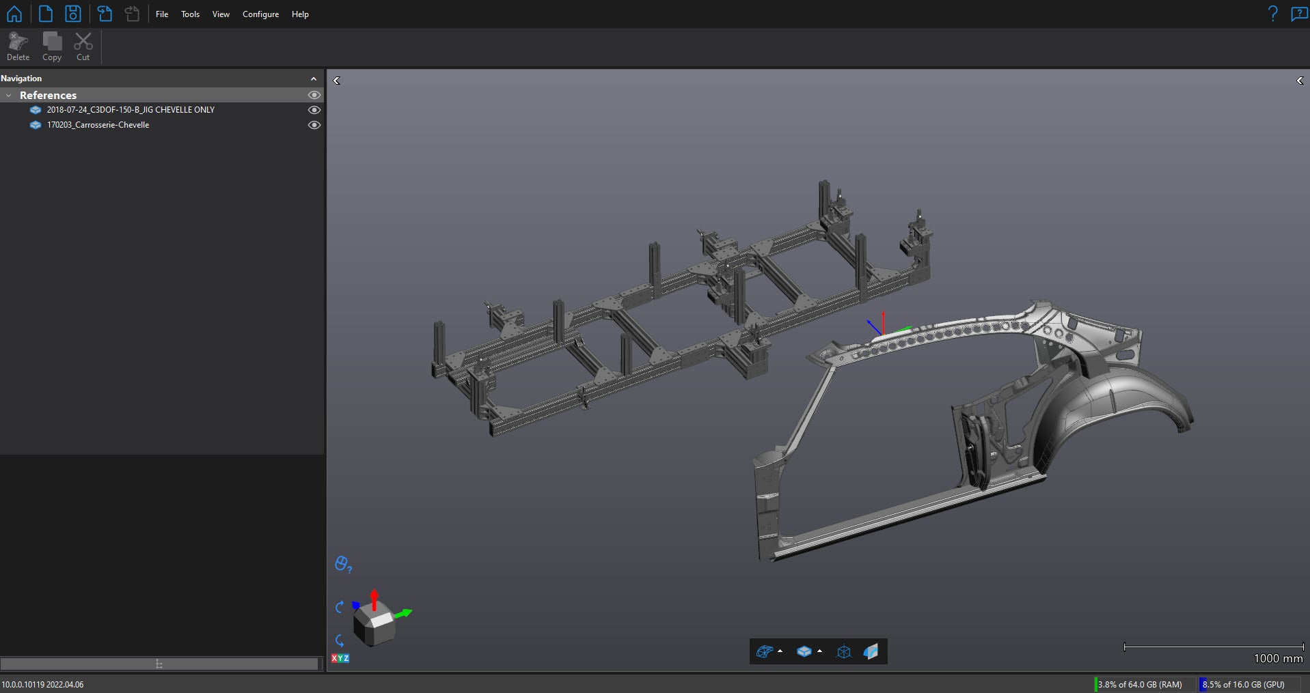Click the bounding box view icon
Viewport: 1310px width, 693px height.
pyautogui.click(x=844, y=651)
